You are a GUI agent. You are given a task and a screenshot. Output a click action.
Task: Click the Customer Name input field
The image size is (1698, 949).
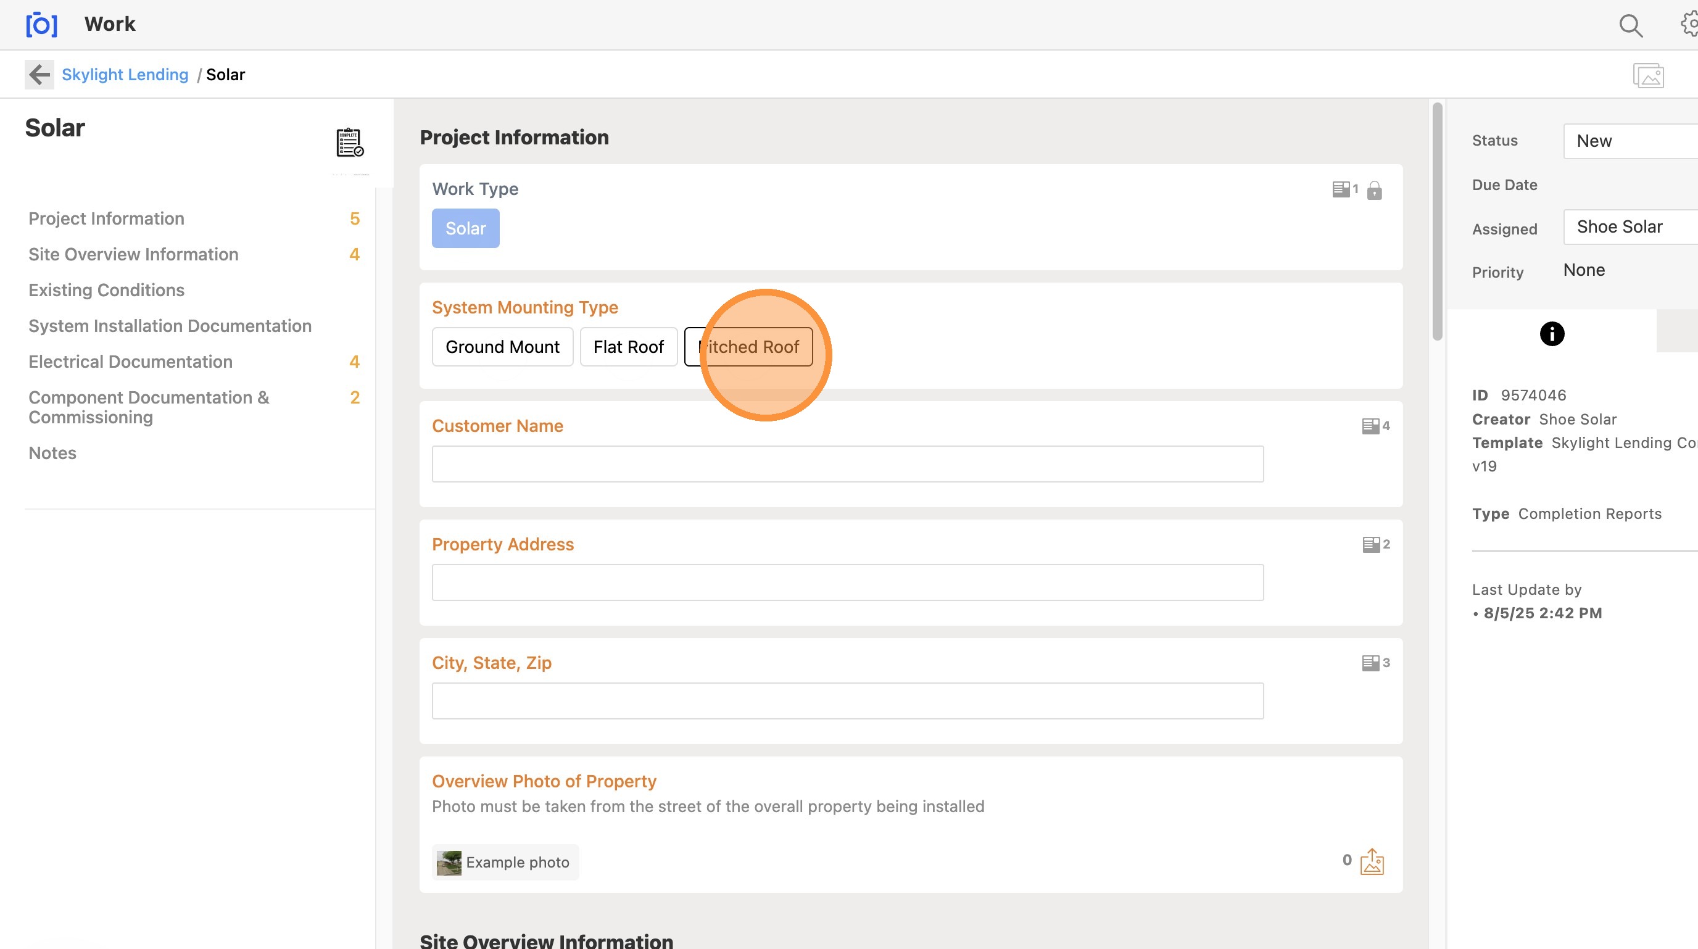click(848, 464)
